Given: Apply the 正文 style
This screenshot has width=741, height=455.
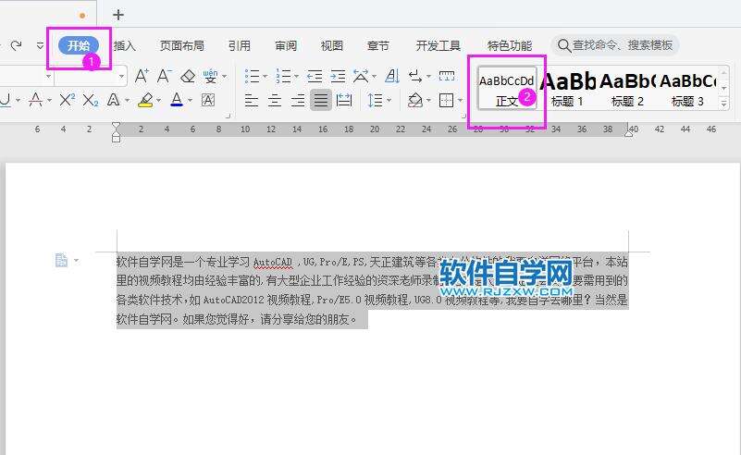Looking at the screenshot, I should (x=507, y=88).
